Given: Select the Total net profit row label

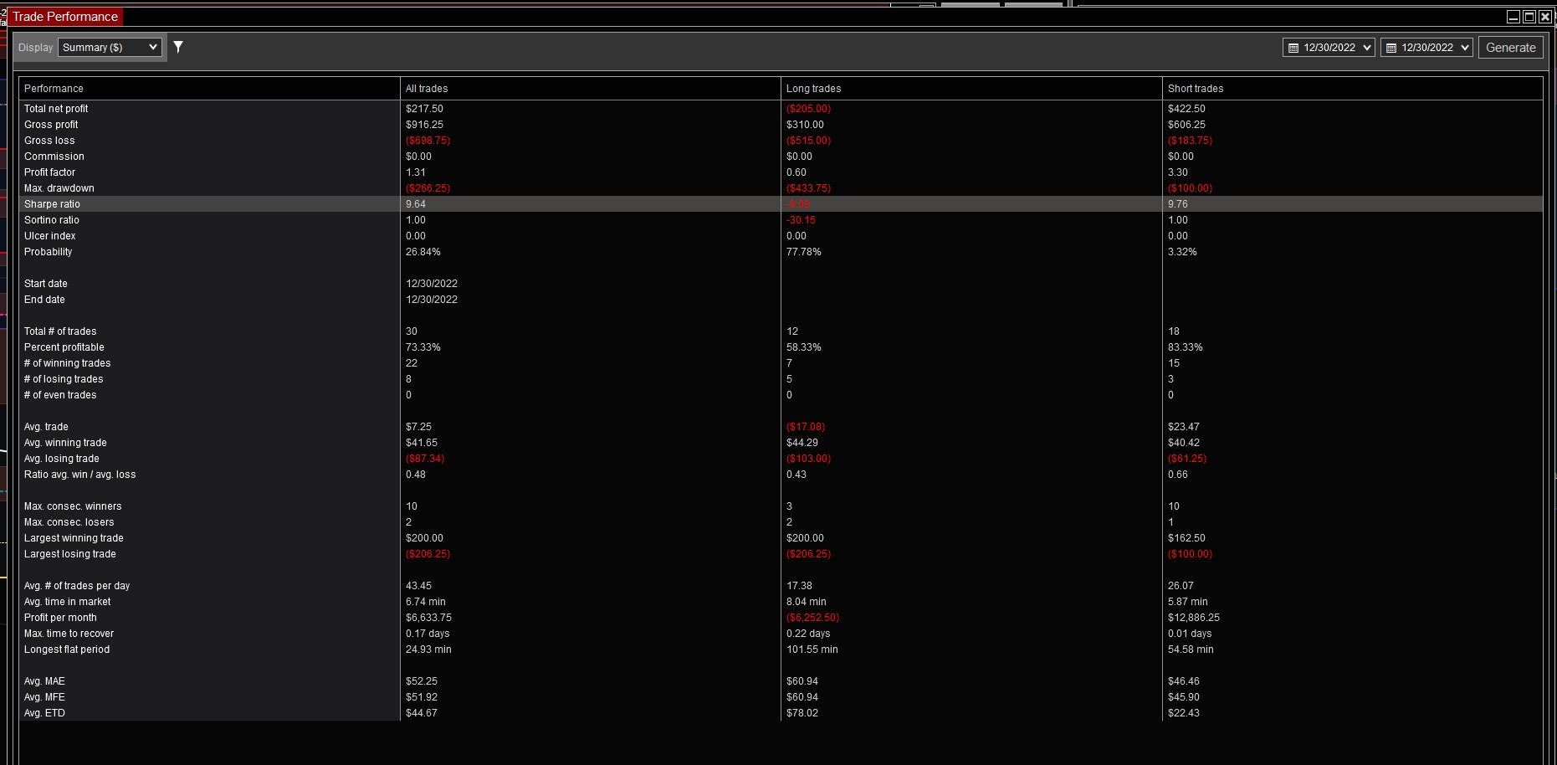Looking at the screenshot, I should [x=56, y=109].
